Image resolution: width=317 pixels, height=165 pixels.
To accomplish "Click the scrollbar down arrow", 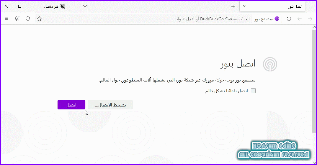I will pos(314,163).
